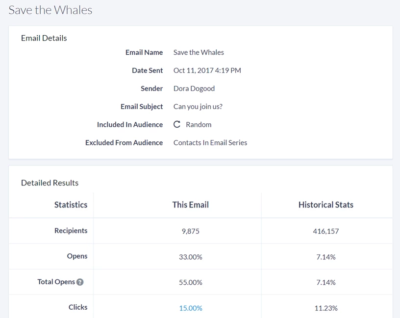
Task: Select the Recipients row label
Action: [x=71, y=230]
